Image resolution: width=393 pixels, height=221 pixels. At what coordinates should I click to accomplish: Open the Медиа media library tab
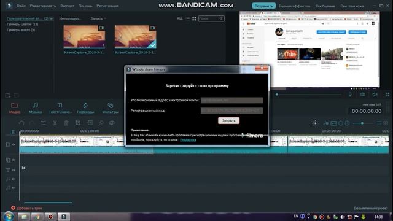(15, 108)
